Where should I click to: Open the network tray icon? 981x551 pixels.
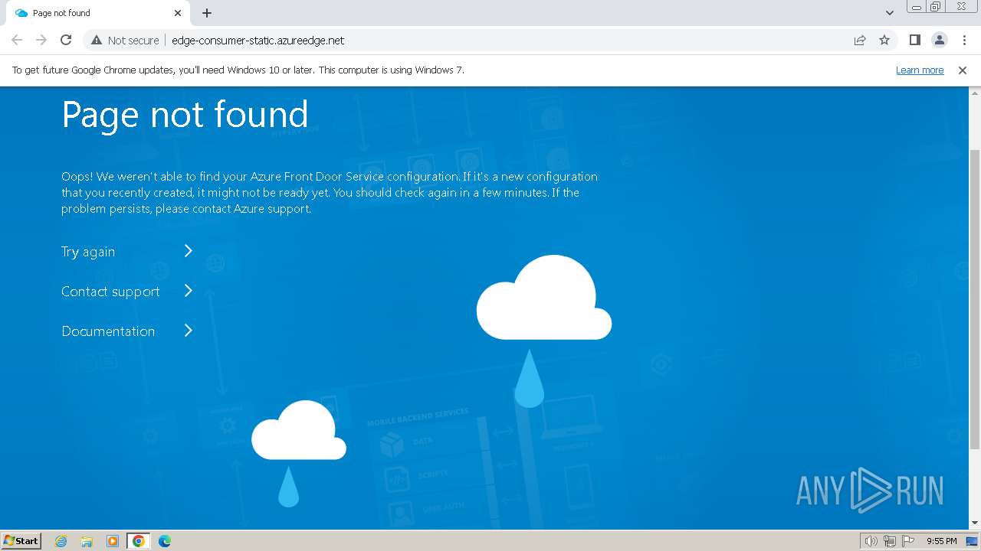[x=890, y=541]
